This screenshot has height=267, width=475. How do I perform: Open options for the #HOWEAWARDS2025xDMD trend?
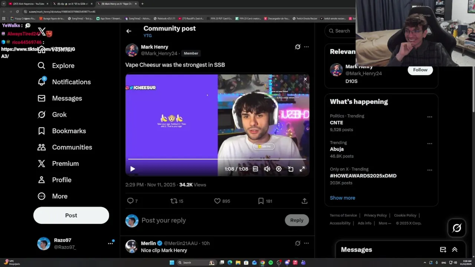point(429,170)
